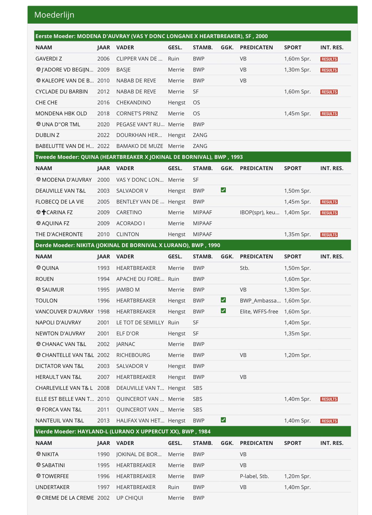This screenshot has width=372, height=515.
Task: Click Derde Moeder NIKITA section header
Action: coord(192,245)
